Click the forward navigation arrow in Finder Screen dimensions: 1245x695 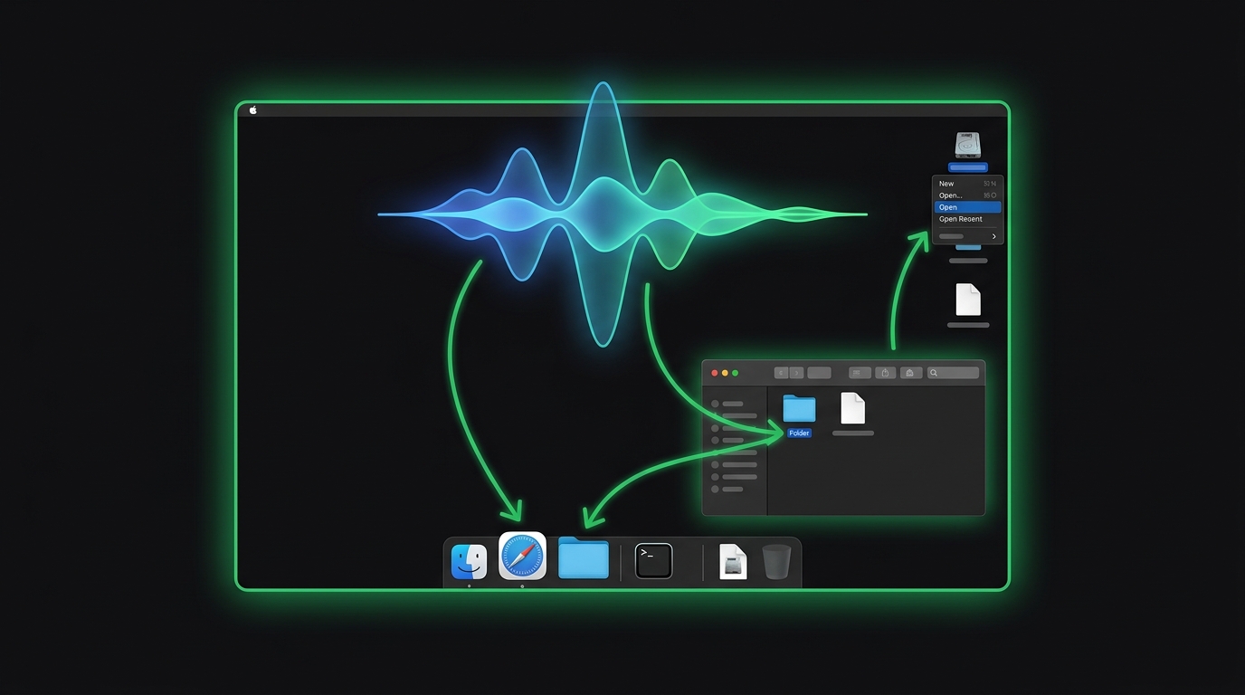(796, 372)
